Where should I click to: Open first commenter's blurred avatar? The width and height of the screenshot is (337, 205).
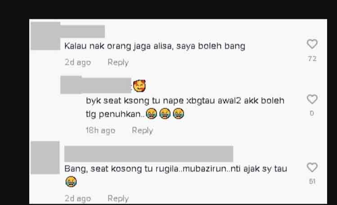click(45, 36)
